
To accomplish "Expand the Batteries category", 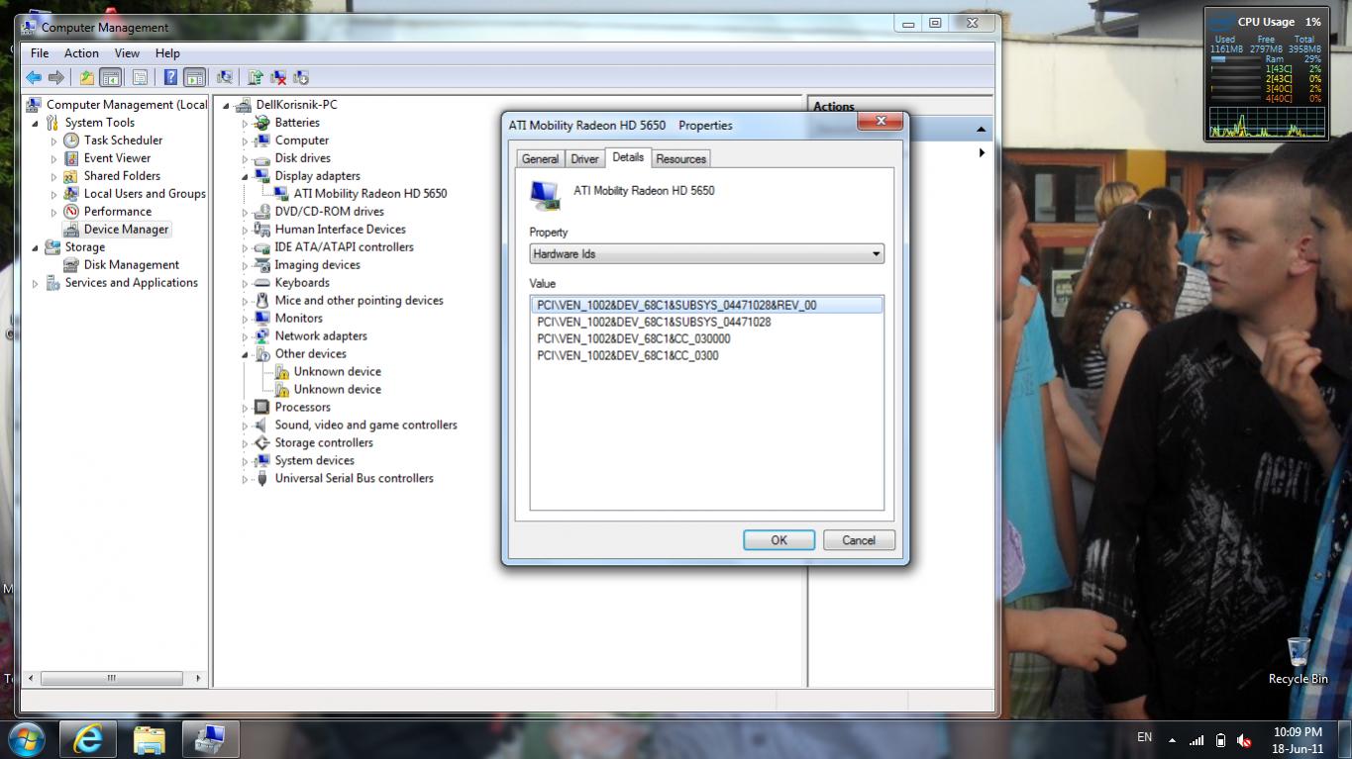I will tap(245, 124).
